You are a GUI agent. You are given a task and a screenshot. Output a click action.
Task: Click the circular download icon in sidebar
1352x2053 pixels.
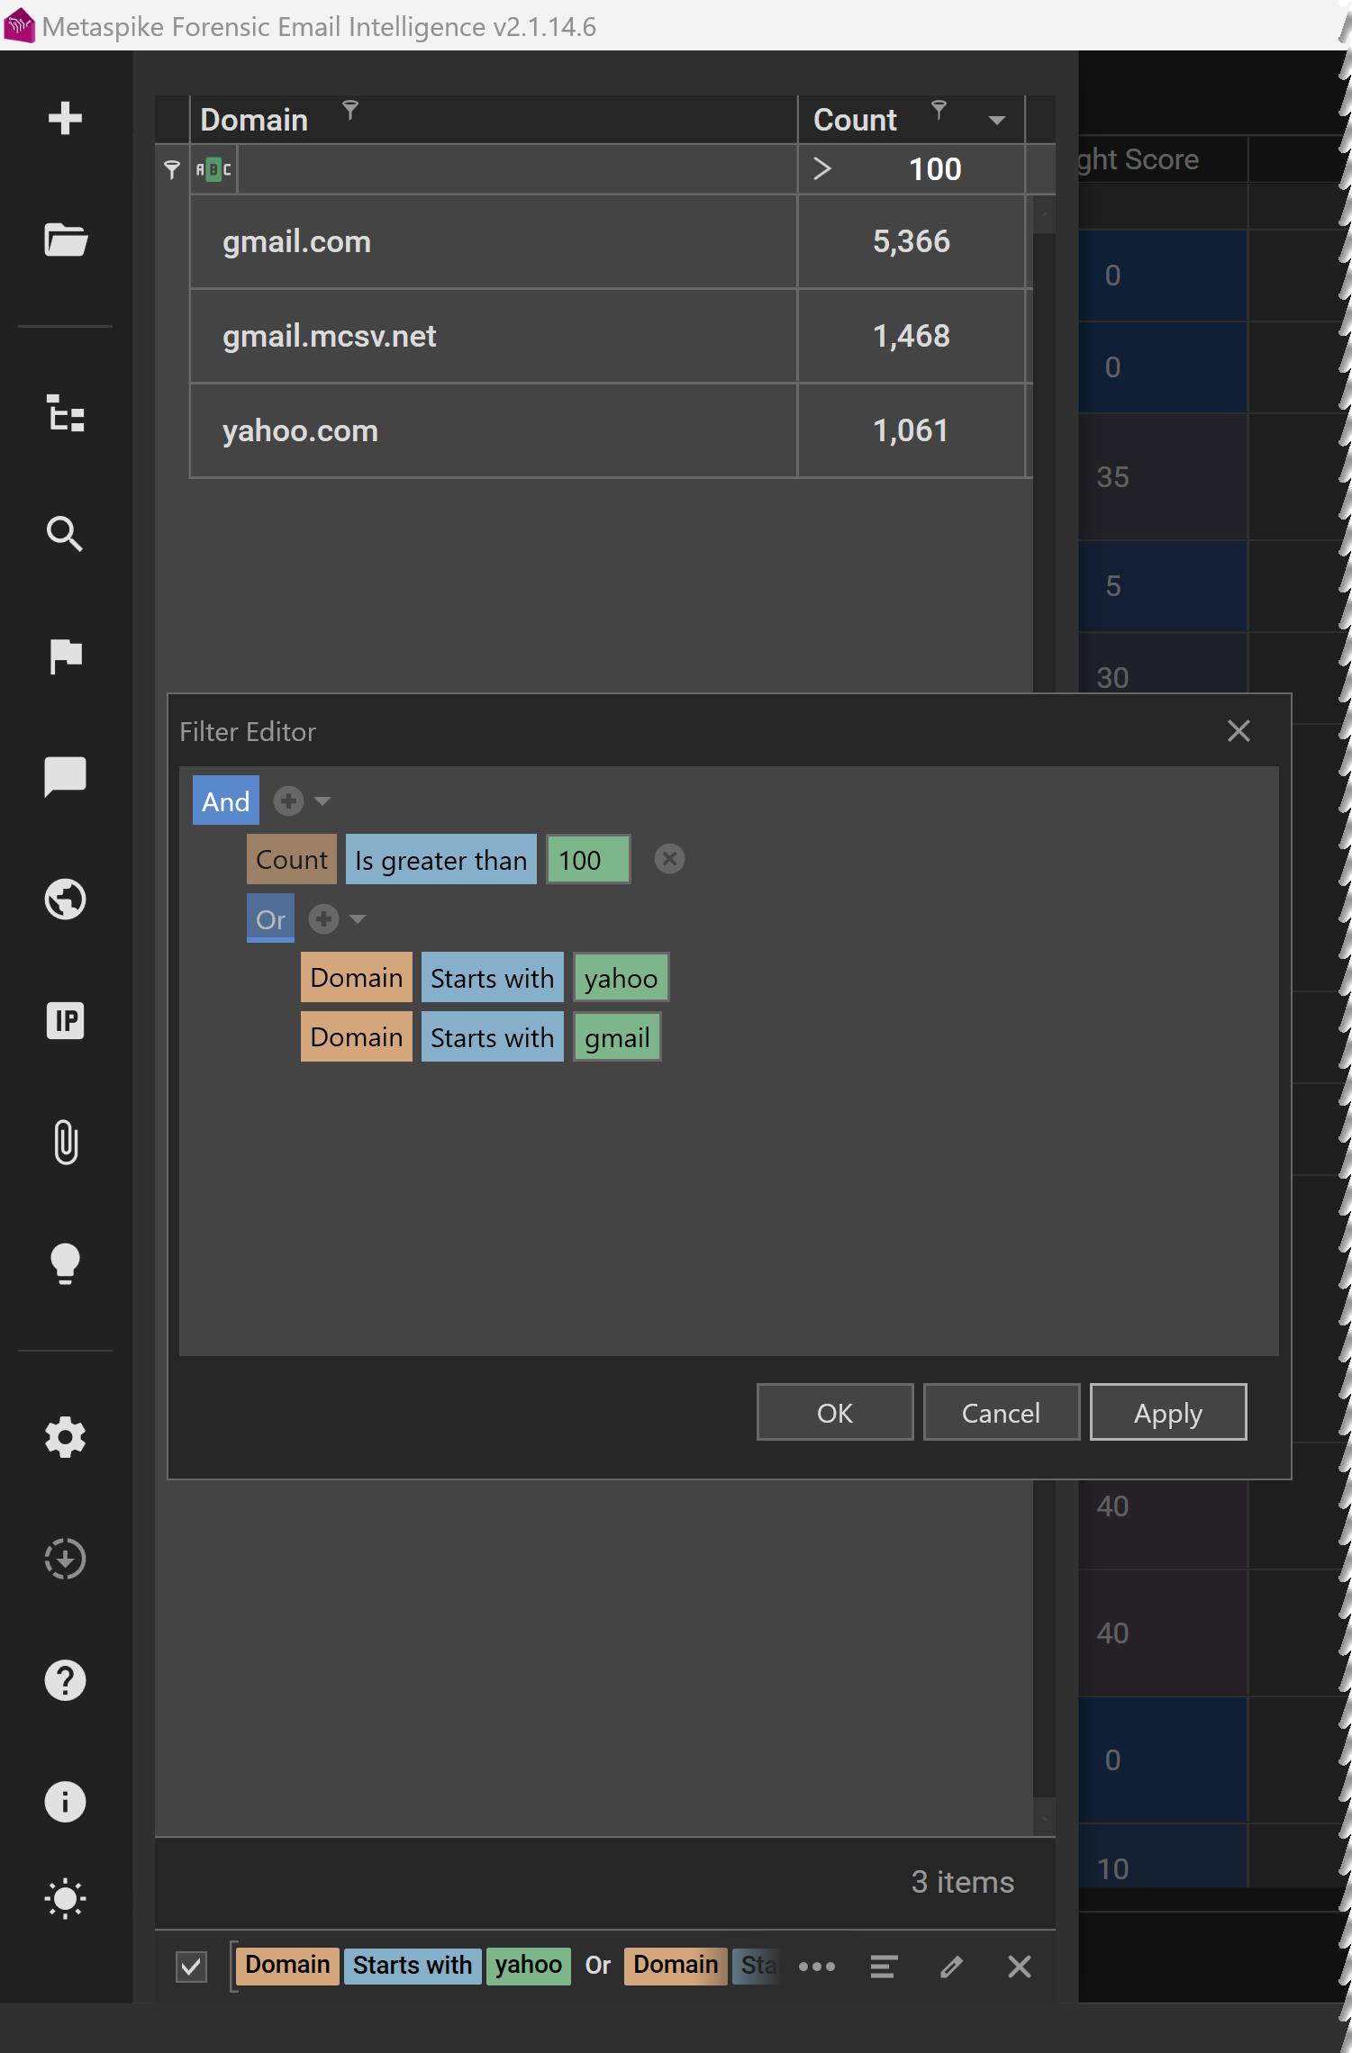(x=65, y=1559)
